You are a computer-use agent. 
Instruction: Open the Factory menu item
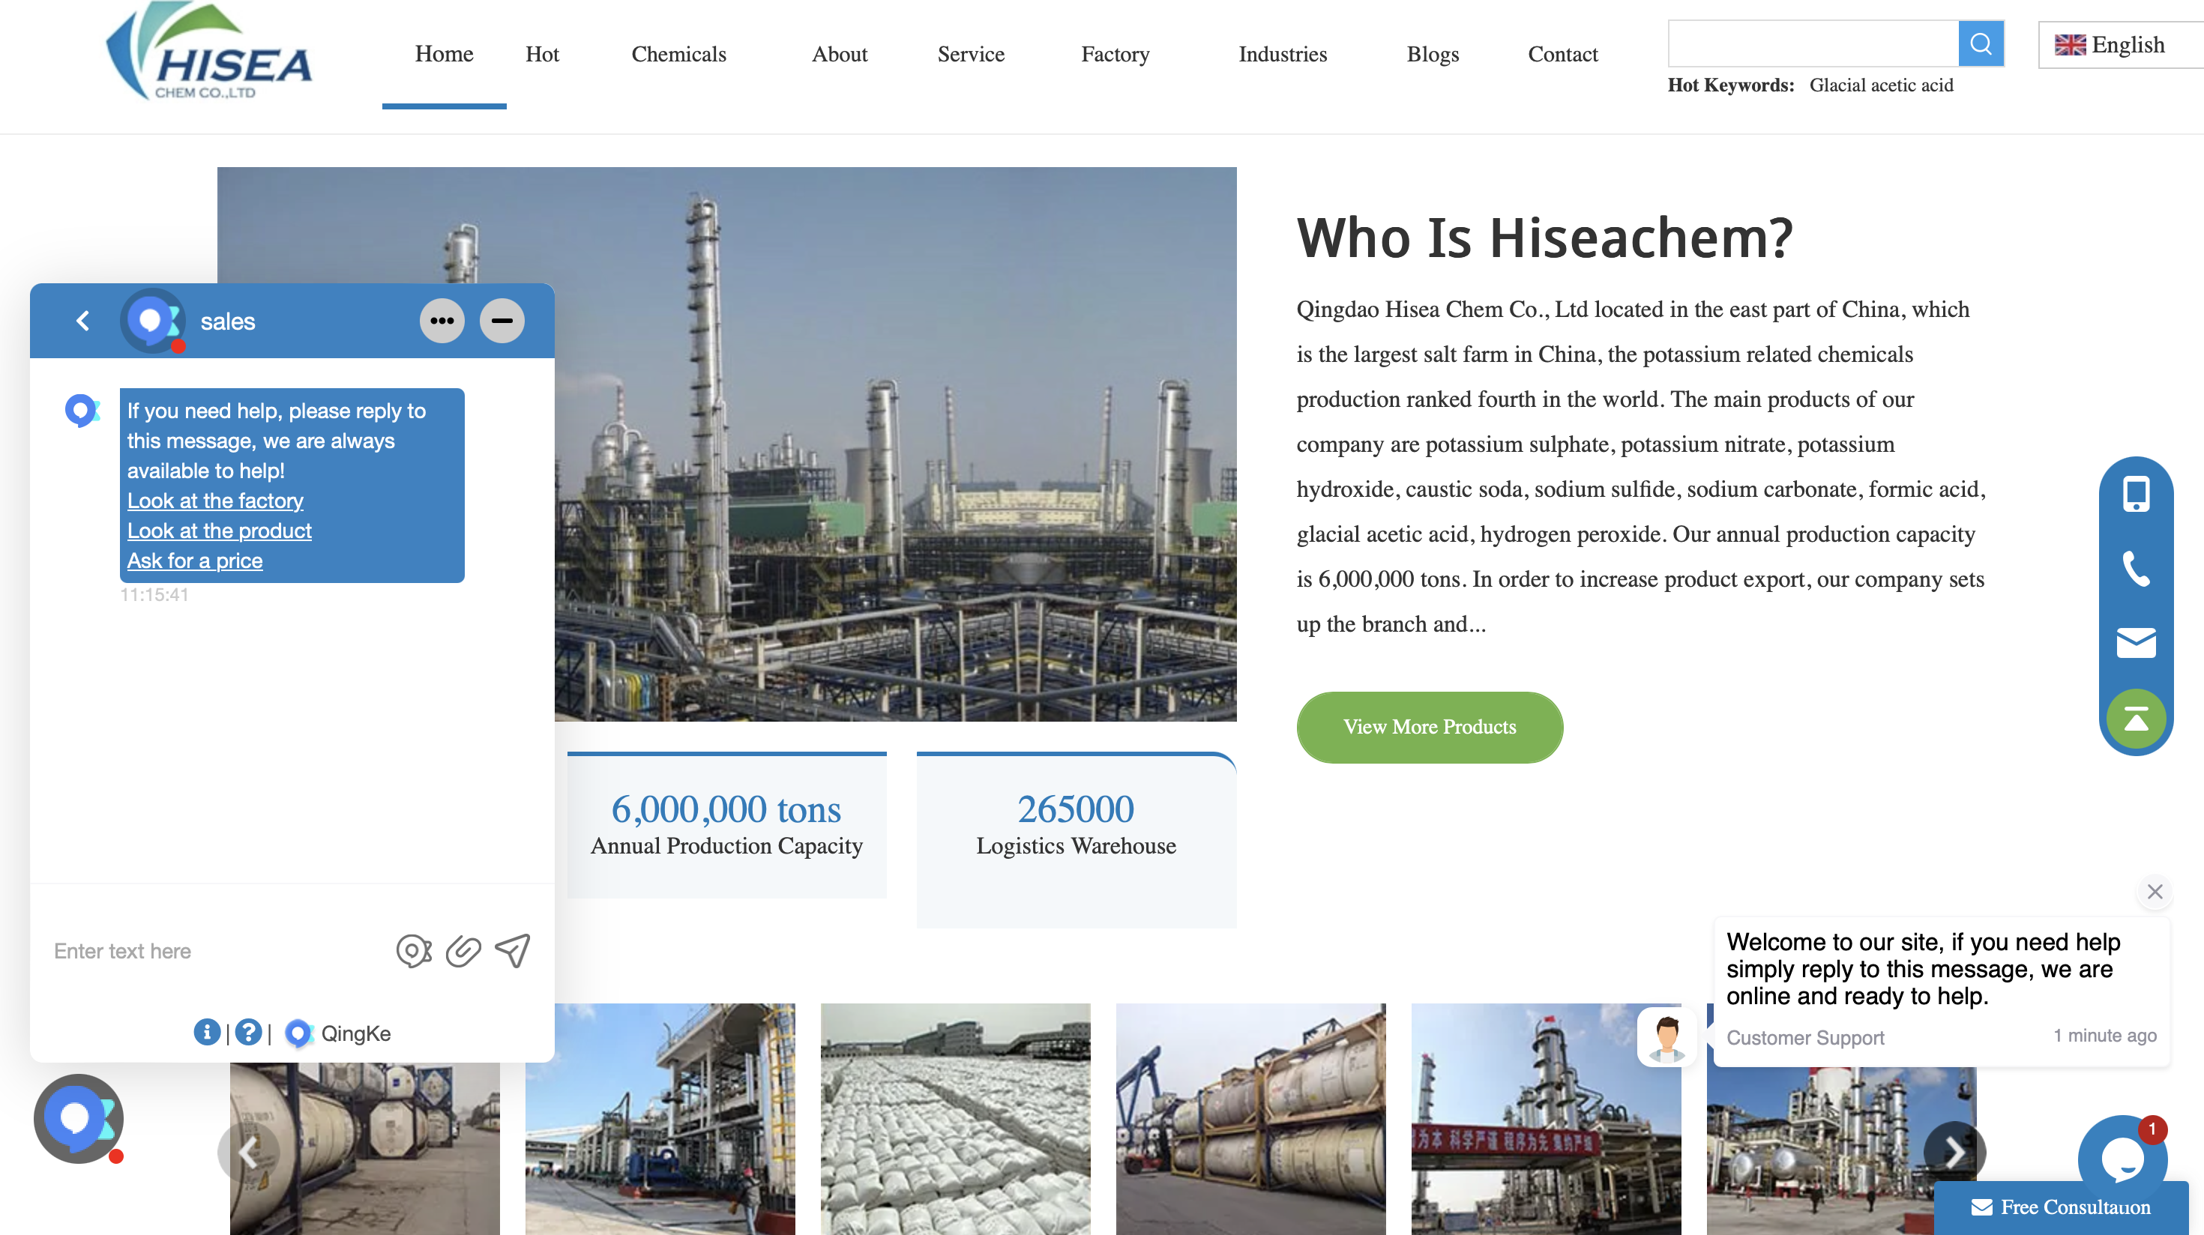[x=1115, y=54]
